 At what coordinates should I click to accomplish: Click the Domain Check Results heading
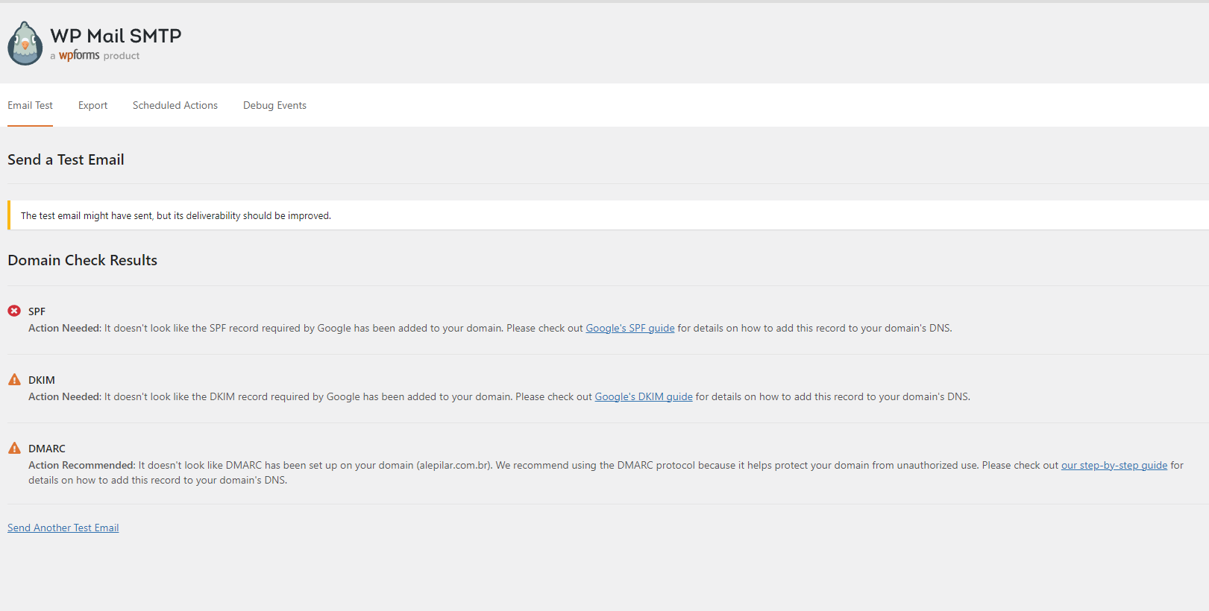pyautogui.click(x=82, y=260)
